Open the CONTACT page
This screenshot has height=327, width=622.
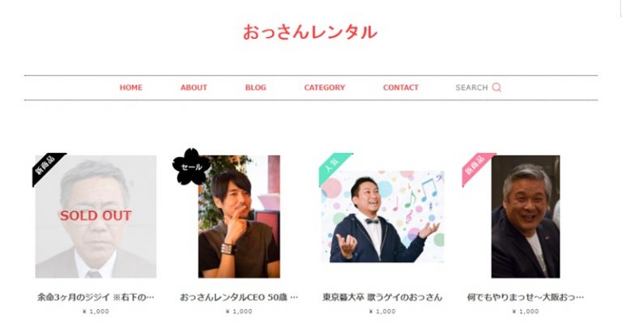(x=401, y=87)
